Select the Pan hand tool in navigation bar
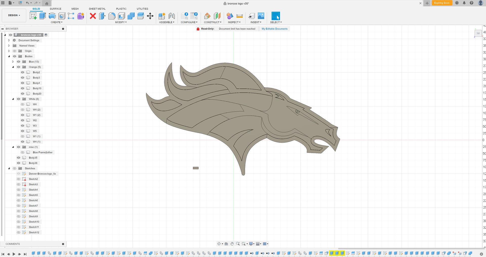This screenshot has width=486, height=257. click(x=232, y=244)
